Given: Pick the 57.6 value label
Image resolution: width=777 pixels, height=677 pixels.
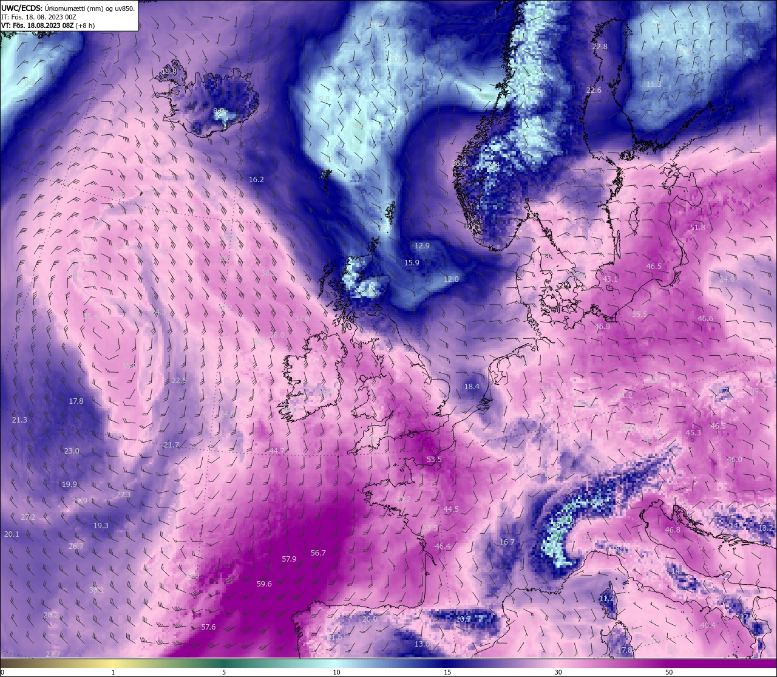Looking at the screenshot, I should tap(208, 627).
